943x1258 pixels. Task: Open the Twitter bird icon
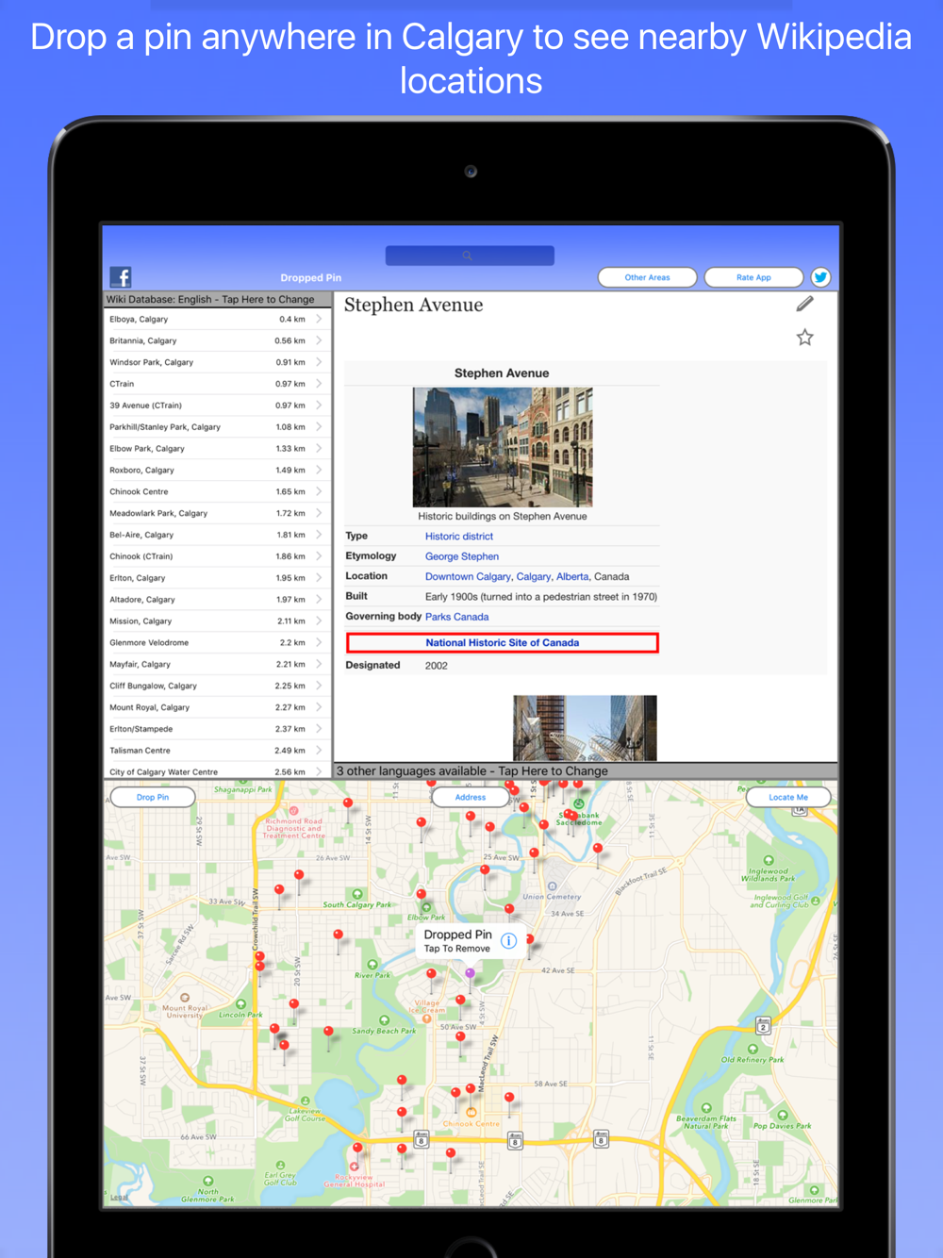click(820, 277)
